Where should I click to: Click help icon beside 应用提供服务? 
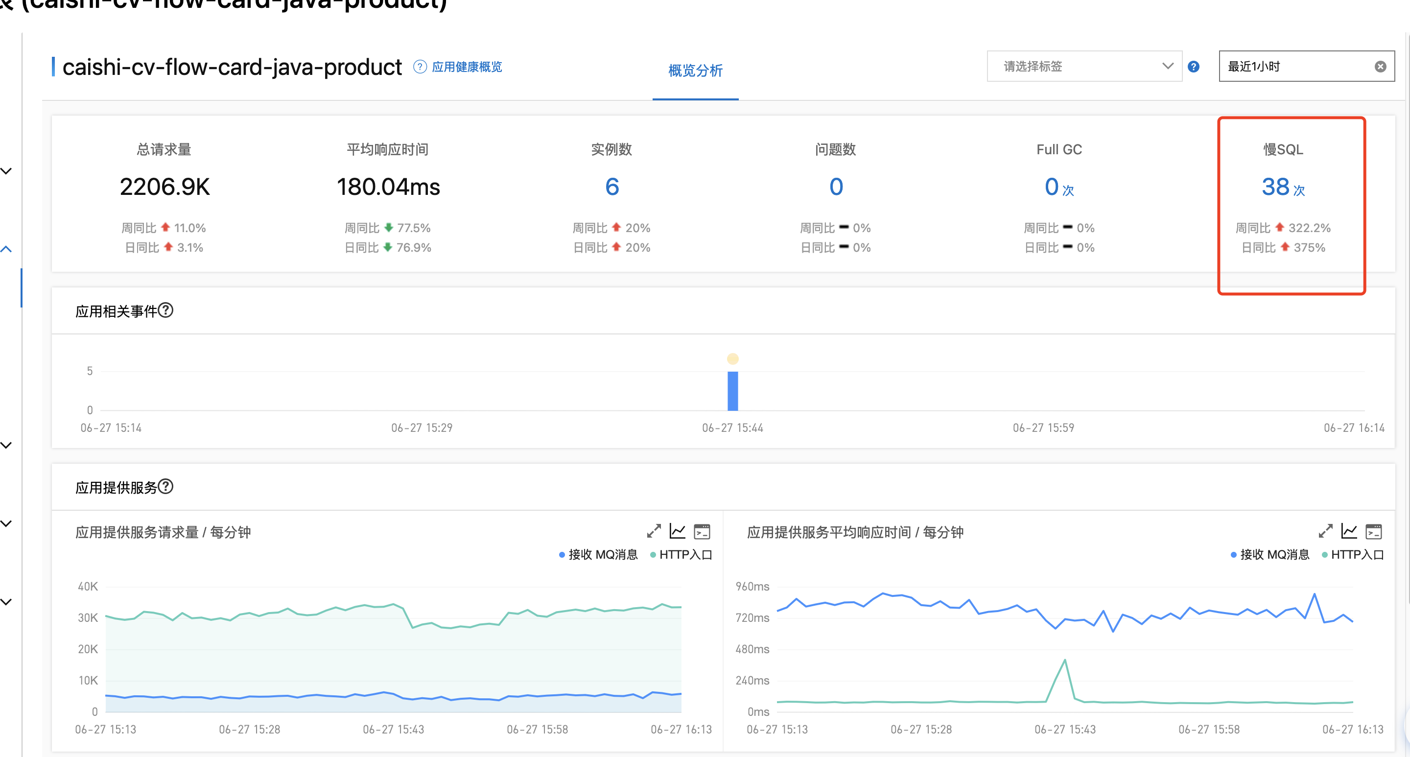point(166,486)
